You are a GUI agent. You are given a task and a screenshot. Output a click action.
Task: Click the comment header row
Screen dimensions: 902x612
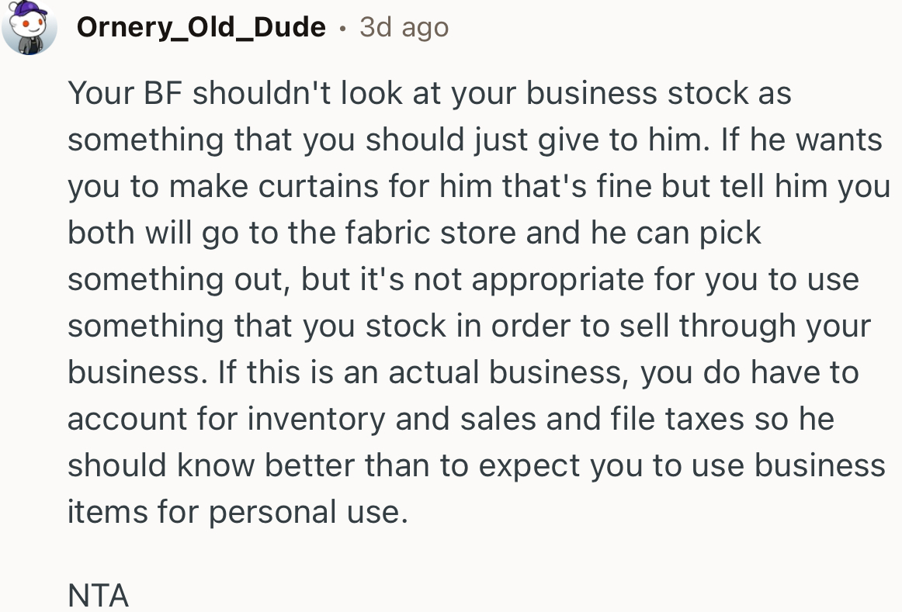233,27
